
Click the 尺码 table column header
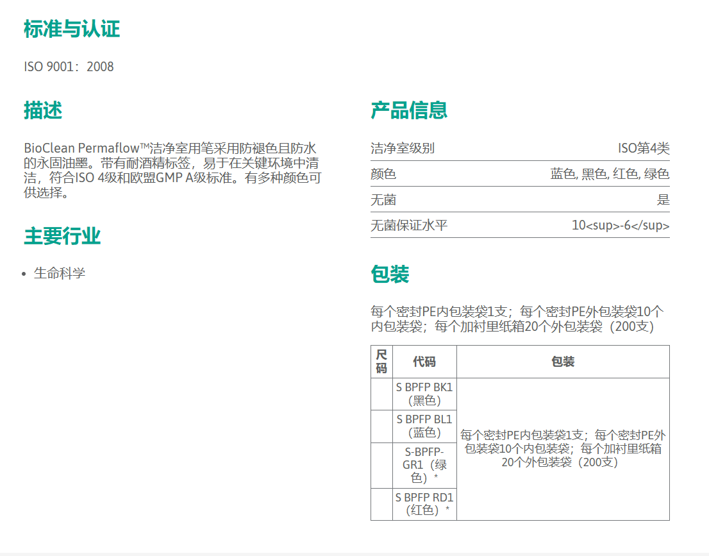(381, 362)
